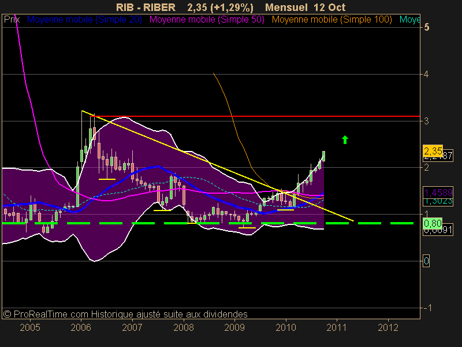Click the "2010" year on the time axis
Image resolution: width=462 pixels, height=347 pixels.
coord(286,327)
